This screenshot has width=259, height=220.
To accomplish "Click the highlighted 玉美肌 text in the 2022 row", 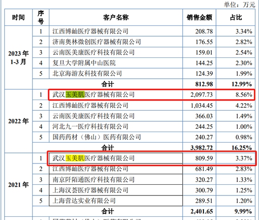I will [75, 94].
